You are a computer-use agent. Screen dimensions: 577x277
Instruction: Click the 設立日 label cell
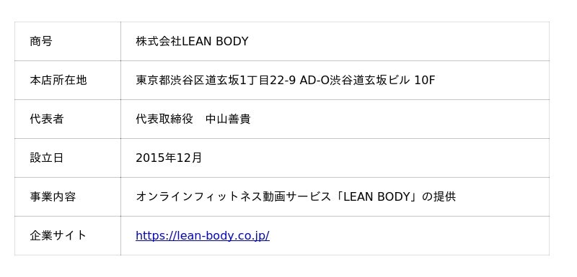tap(68, 158)
